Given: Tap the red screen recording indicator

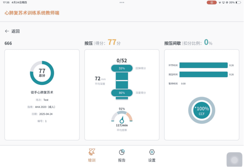Looking at the screenshot, I should [212, 3].
